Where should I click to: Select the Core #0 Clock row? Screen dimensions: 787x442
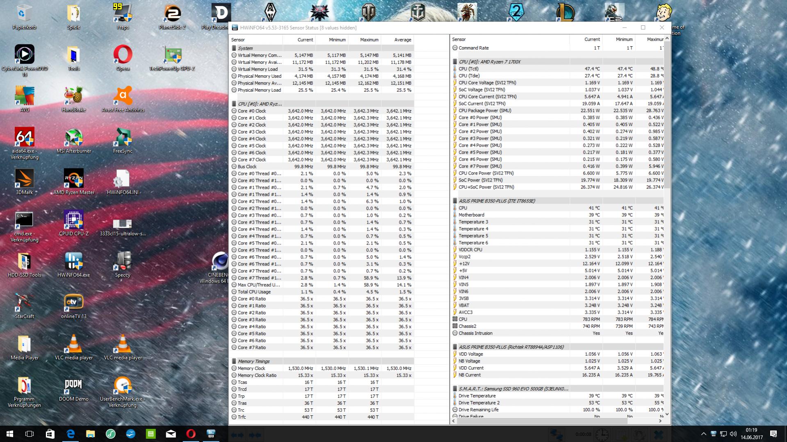pos(322,111)
